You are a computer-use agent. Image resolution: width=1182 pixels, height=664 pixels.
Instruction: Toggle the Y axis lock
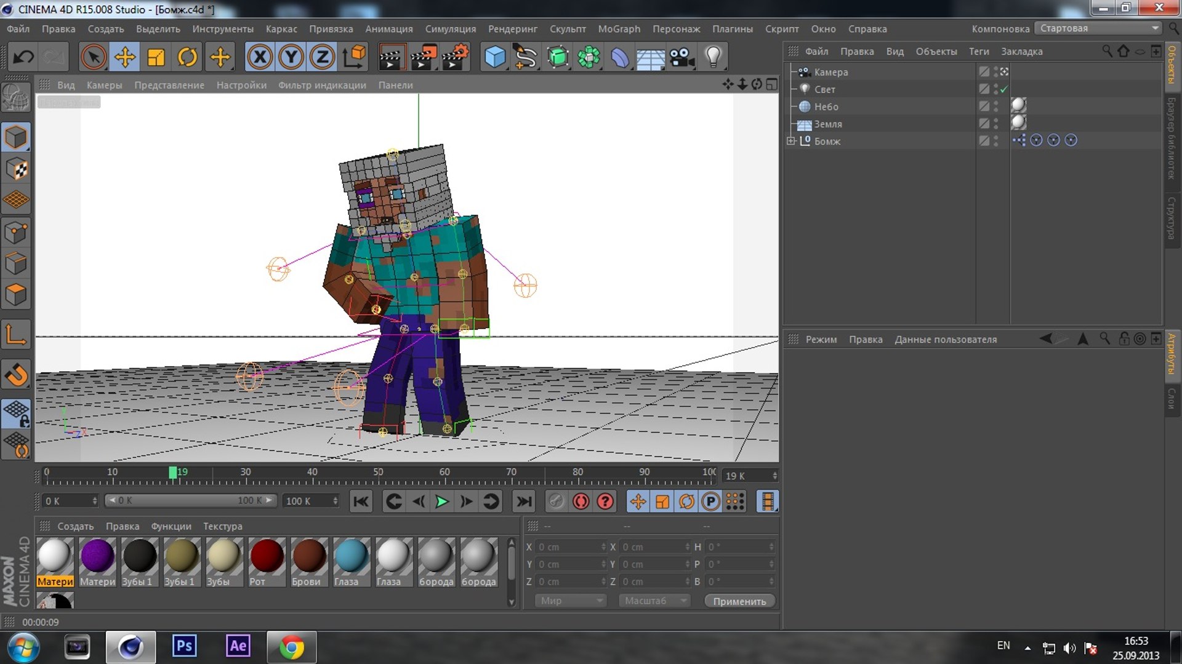[x=291, y=57]
